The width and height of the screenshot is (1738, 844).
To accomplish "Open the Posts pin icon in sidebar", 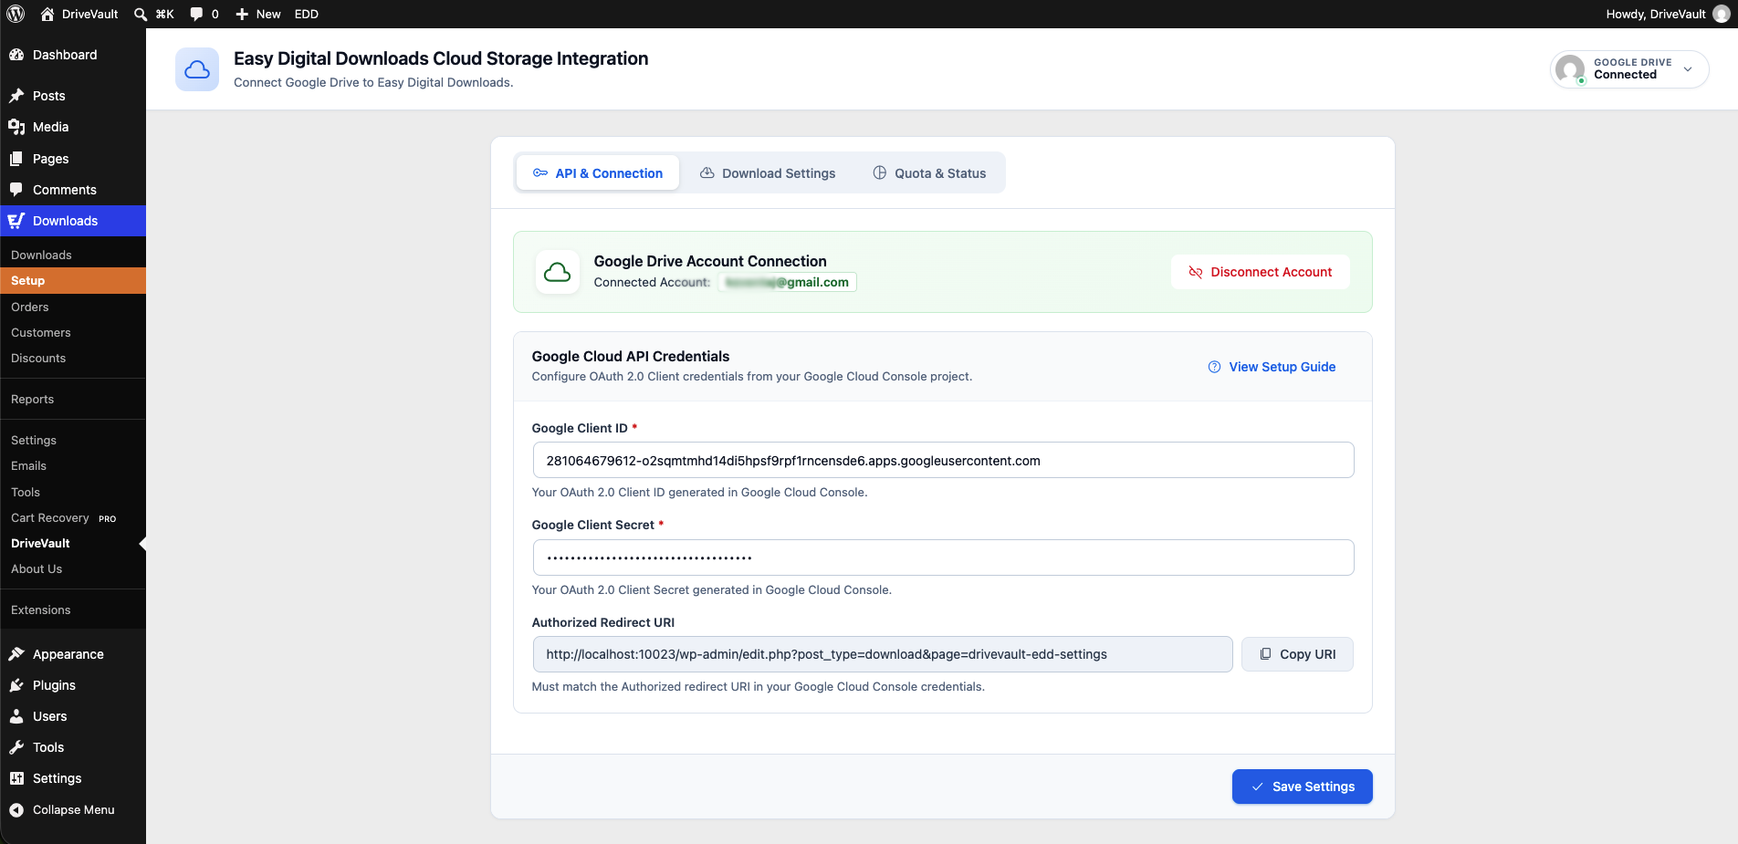I will 16,96.
